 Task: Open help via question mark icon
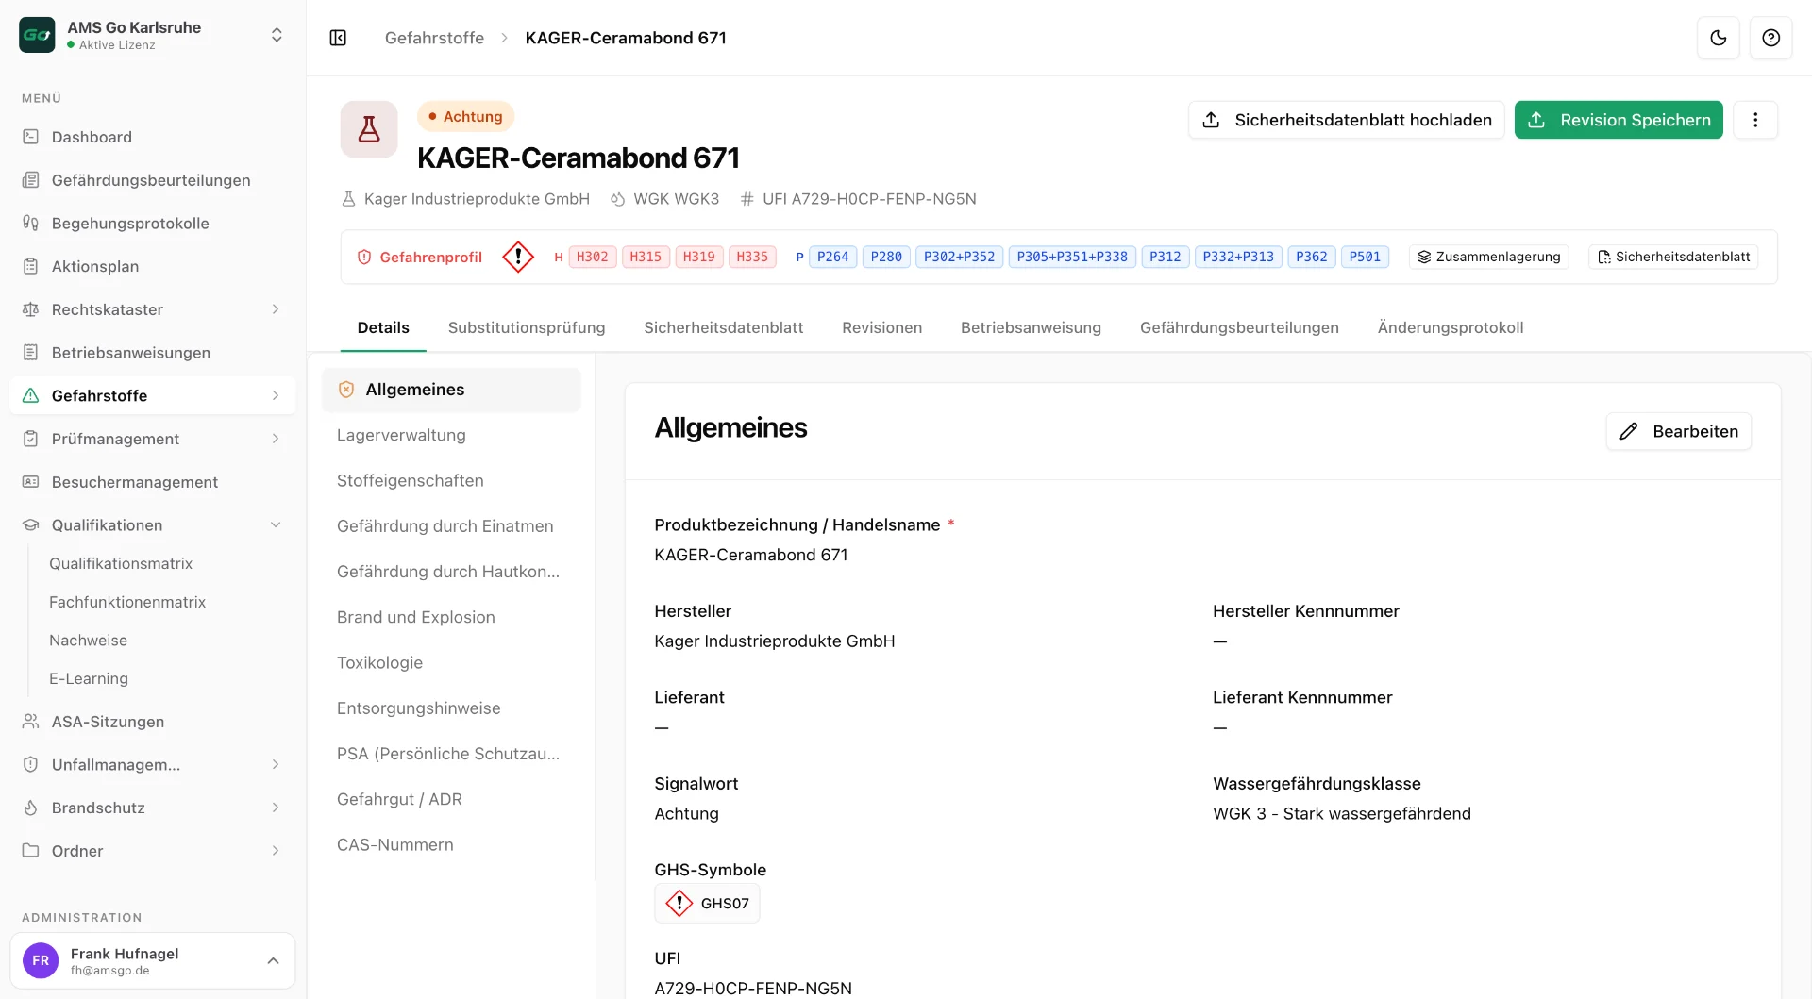tap(1771, 38)
